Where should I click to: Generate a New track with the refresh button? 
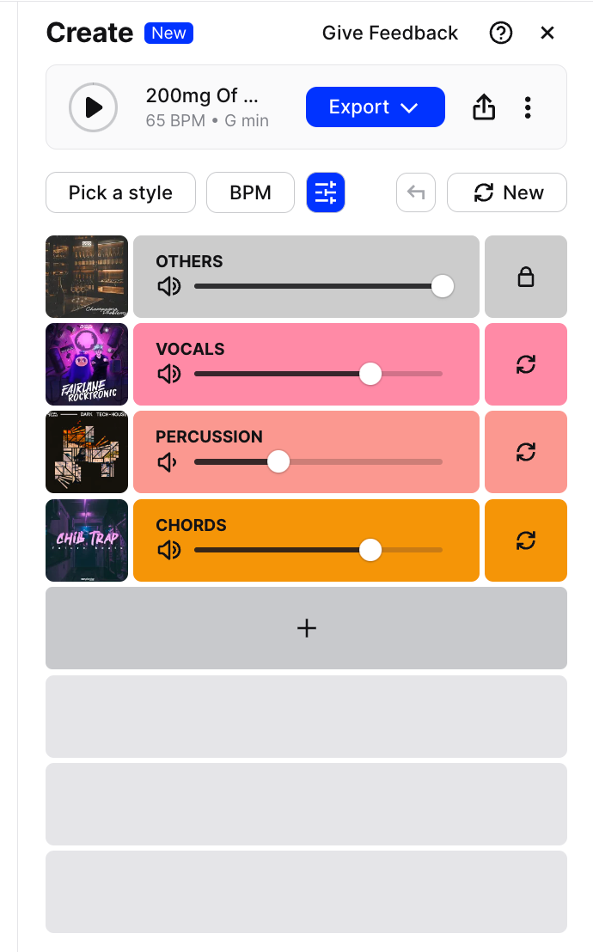506,192
